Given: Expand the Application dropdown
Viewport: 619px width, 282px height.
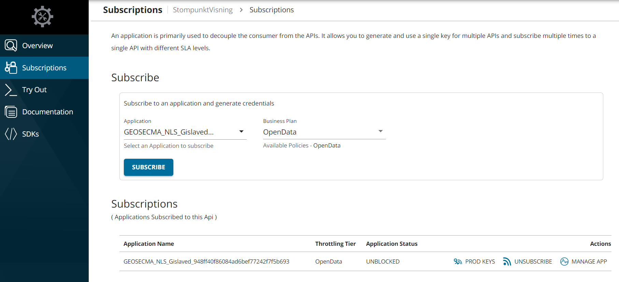Looking at the screenshot, I should (x=185, y=132).
